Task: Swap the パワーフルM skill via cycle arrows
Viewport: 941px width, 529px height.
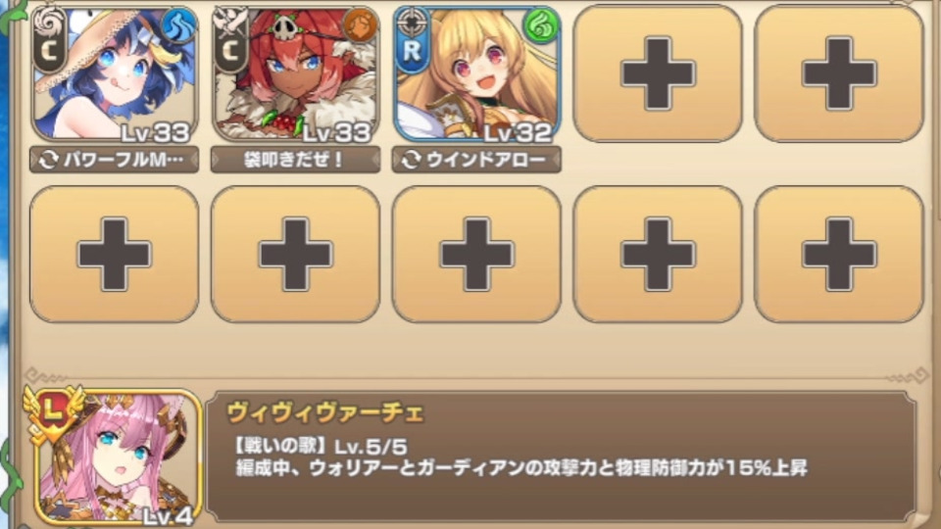Action: [x=49, y=160]
